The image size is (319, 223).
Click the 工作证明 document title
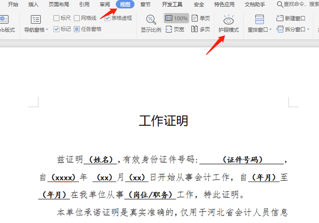pos(163,121)
